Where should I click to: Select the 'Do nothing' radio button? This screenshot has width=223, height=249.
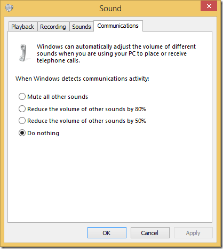click(22, 133)
